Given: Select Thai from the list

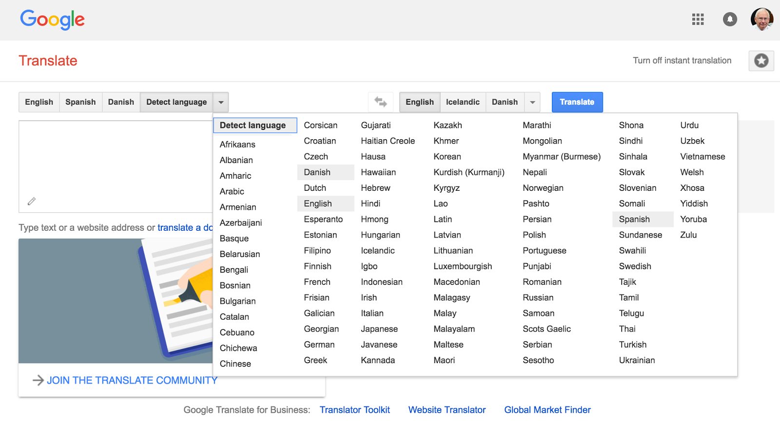Looking at the screenshot, I should tap(627, 329).
